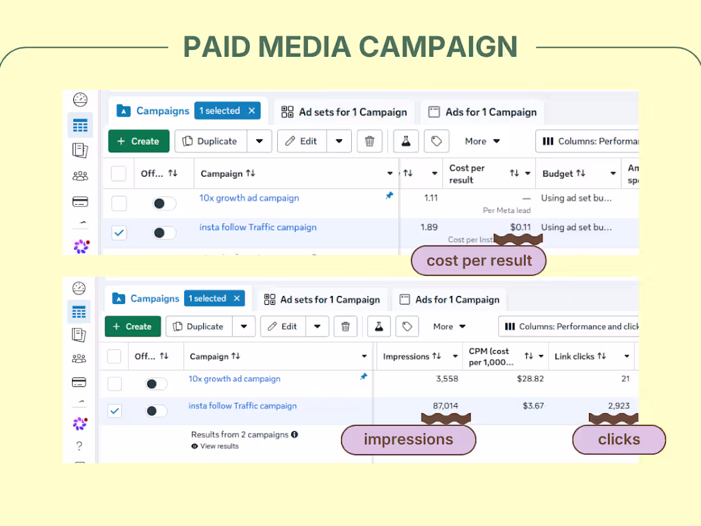Click the purple flower icon in upper sidebar
Screen dimensions: 701x526
coord(82,246)
